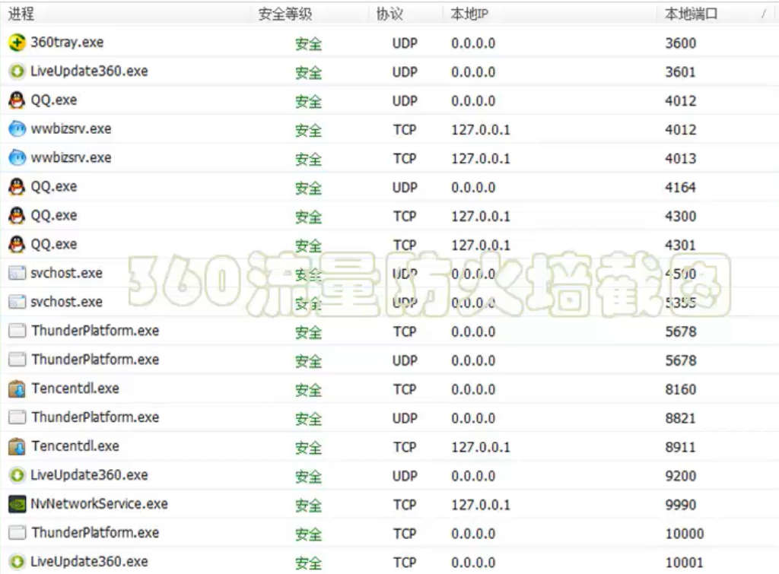The image size is (779, 574).
Task: Select LiveUpdate360.exe name on port 10001 row
Action: pos(90,561)
